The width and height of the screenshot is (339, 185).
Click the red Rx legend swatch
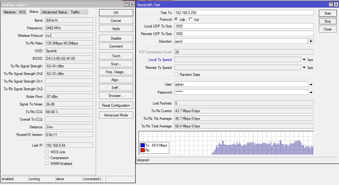143,150
